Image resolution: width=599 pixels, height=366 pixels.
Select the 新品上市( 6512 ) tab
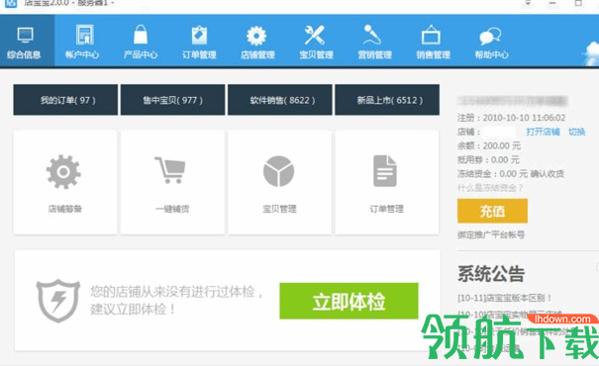pyautogui.click(x=387, y=100)
